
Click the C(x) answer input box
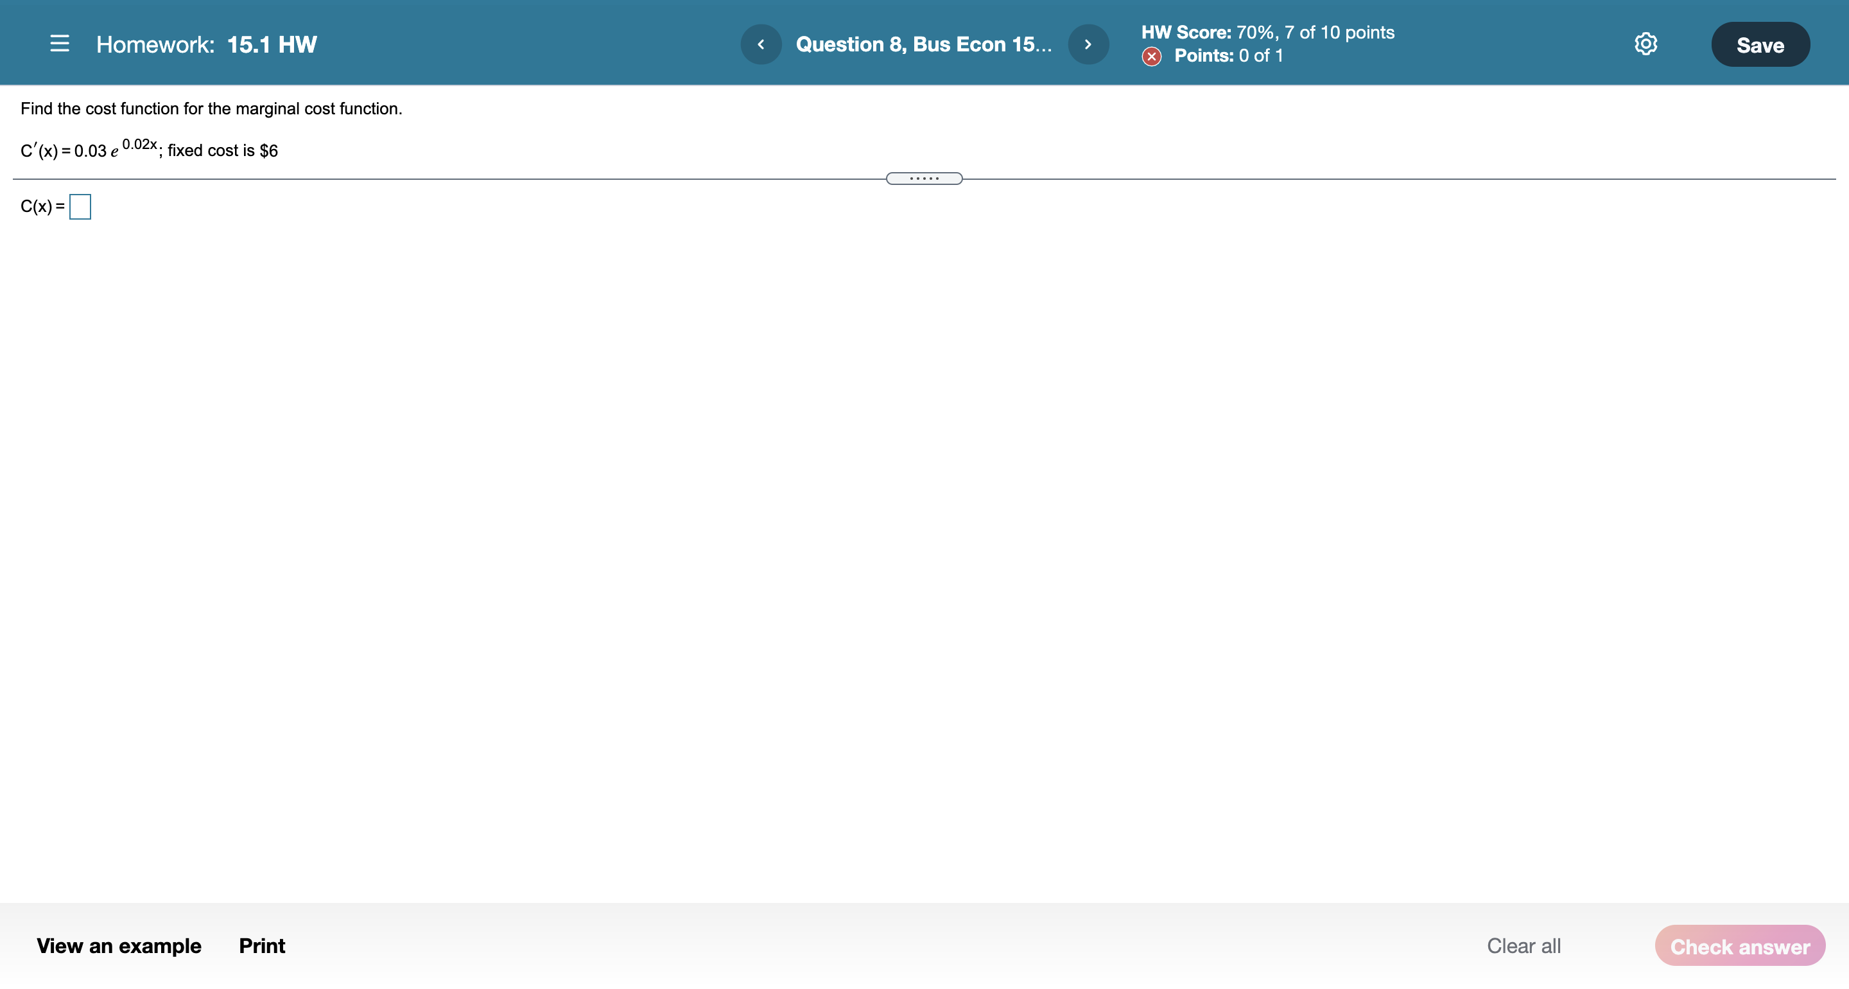click(x=80, y=207)
